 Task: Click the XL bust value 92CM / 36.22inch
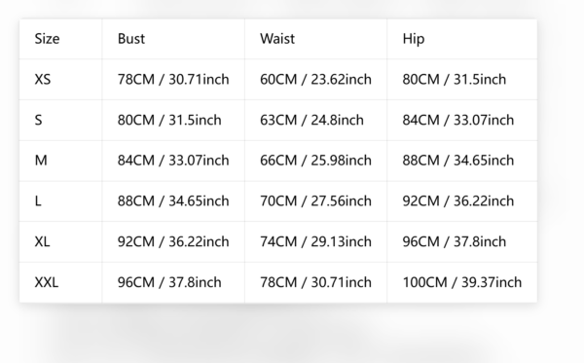(x=173, y=241)
